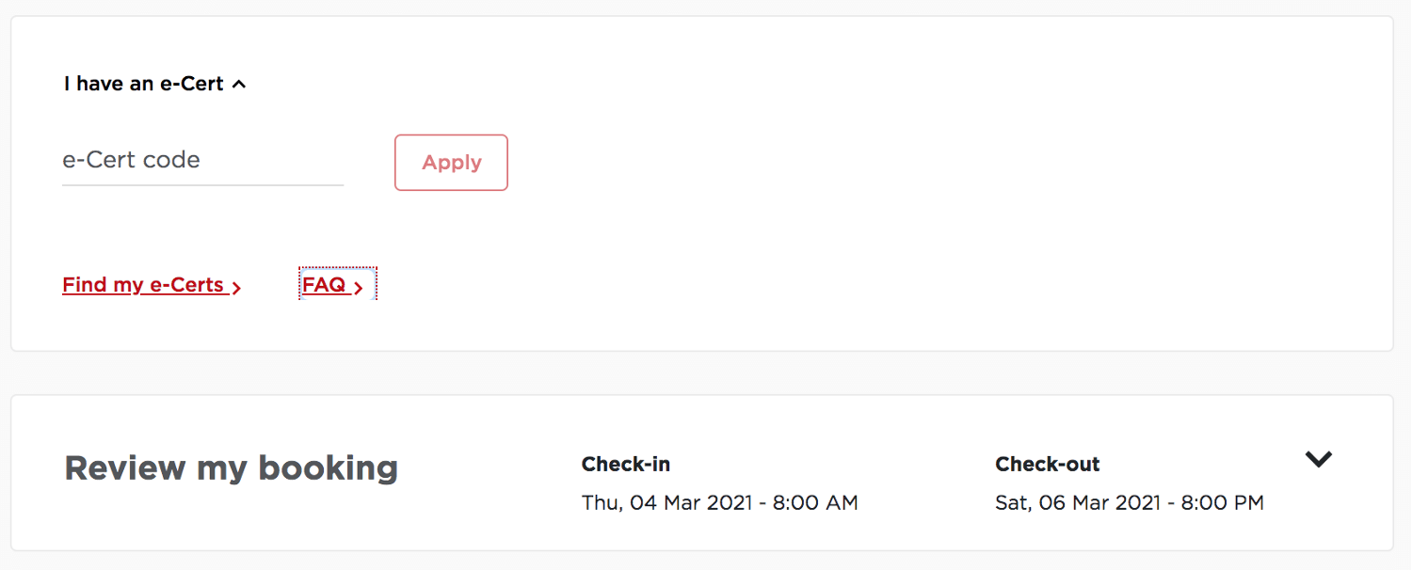This screenshot has height=570, width=1412.
Task: Click the underline beneath the e-Cert code field
Action: tap(202, 185)
